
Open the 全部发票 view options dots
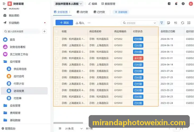pos(70,12)
